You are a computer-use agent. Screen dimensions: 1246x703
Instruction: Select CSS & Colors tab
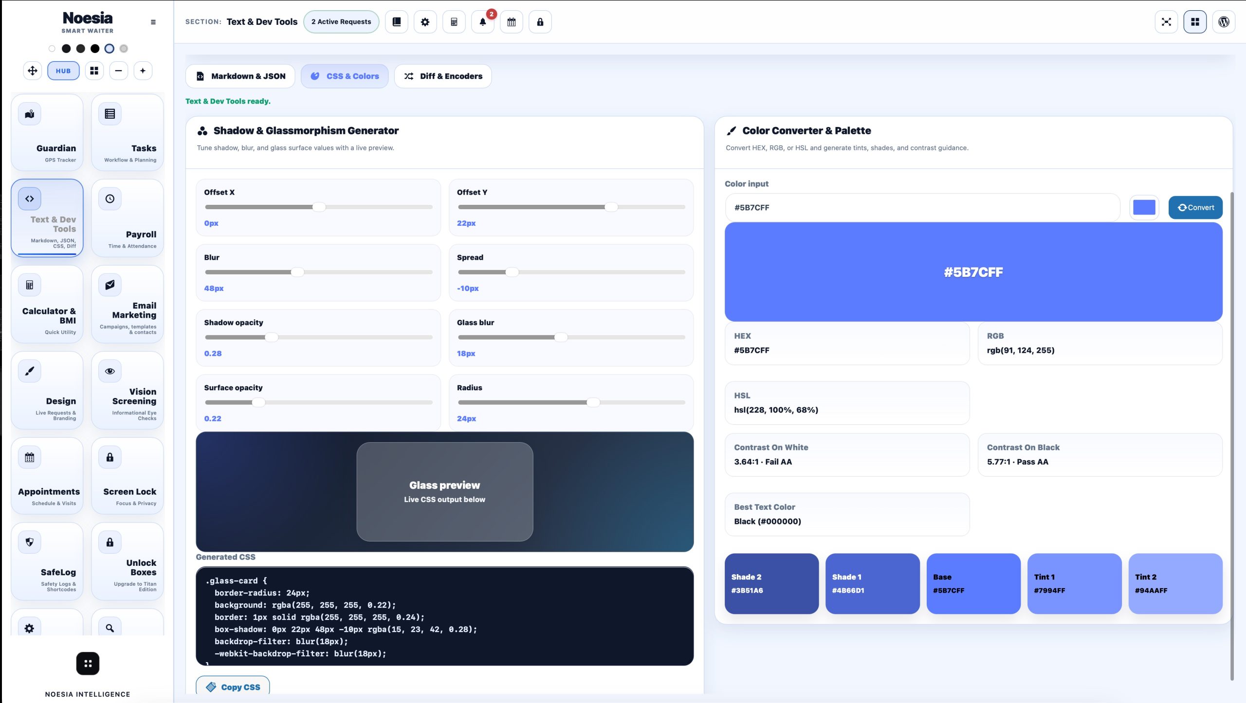345,76
